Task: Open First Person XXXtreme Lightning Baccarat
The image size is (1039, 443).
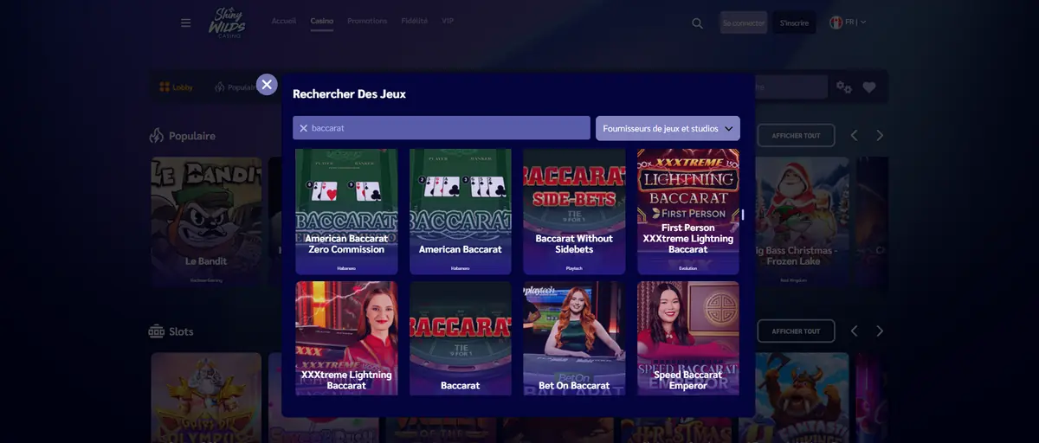Action: (x=688, y=211)
